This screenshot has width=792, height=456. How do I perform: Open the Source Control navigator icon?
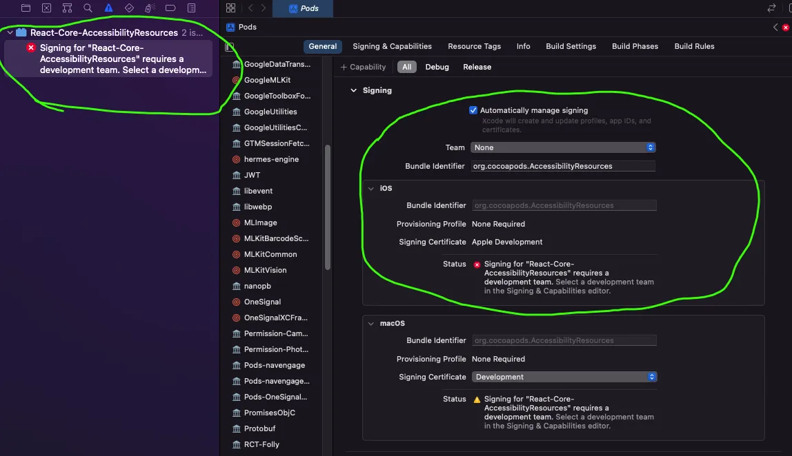click(46, 8)
